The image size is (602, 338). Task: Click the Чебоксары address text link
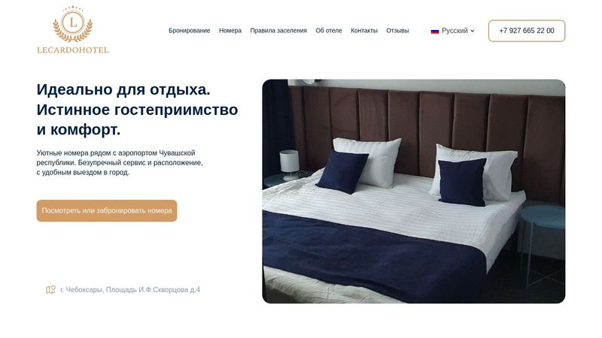[130, 290]
